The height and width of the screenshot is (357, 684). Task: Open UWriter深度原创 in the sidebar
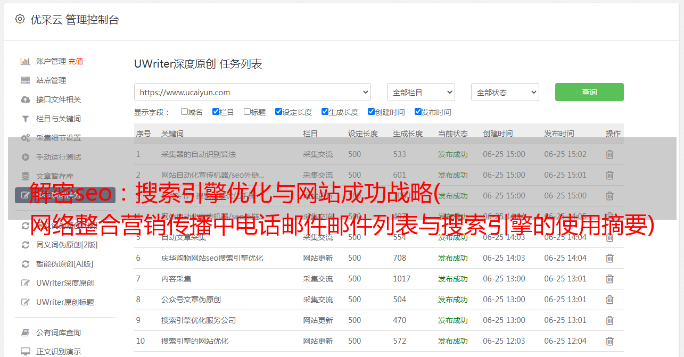tap(65, 283)
